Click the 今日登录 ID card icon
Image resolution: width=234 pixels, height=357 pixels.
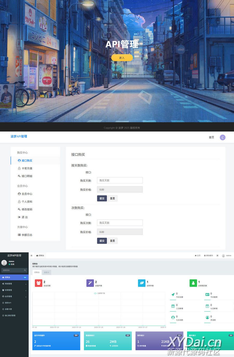(x=207, y=295)
